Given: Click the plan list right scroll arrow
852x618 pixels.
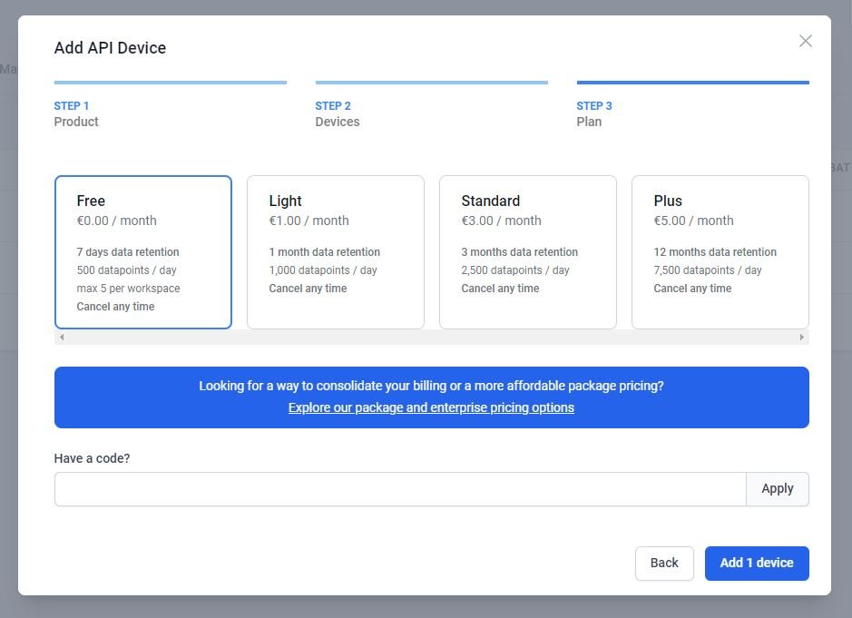Looking at the screenshot, I should click(x=802, y=338).
